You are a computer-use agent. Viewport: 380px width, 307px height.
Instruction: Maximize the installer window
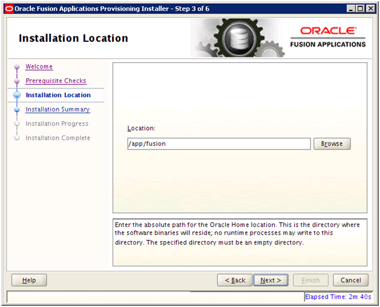click(x=361, y=8)
